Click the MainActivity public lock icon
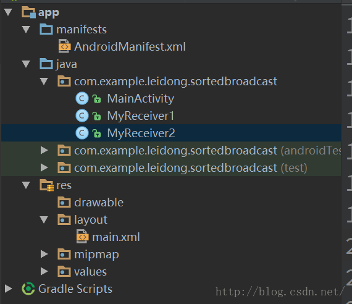The width and height of the screenshot is (352, 304). [96, 99]
